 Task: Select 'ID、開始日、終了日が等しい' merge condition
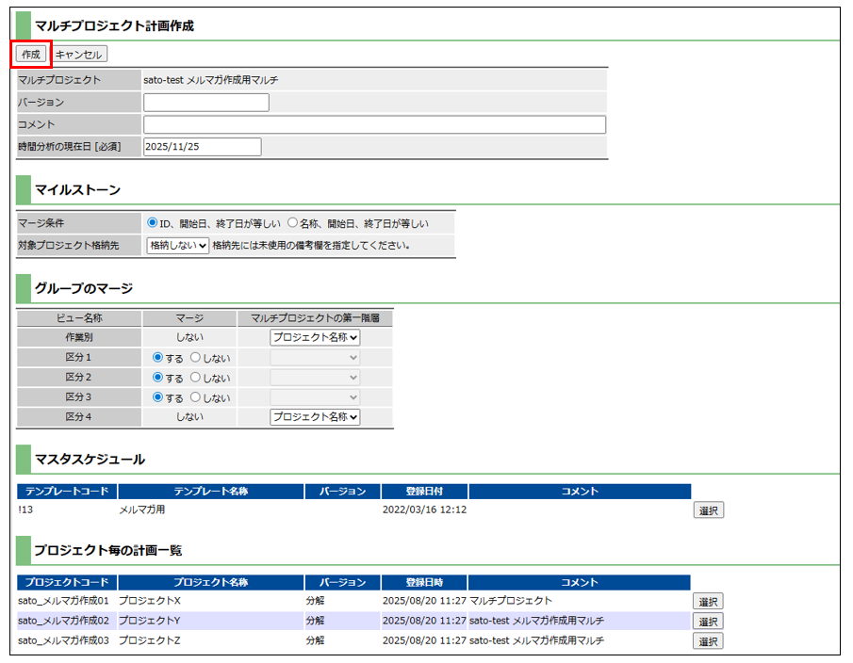click(x=153, y=224)
